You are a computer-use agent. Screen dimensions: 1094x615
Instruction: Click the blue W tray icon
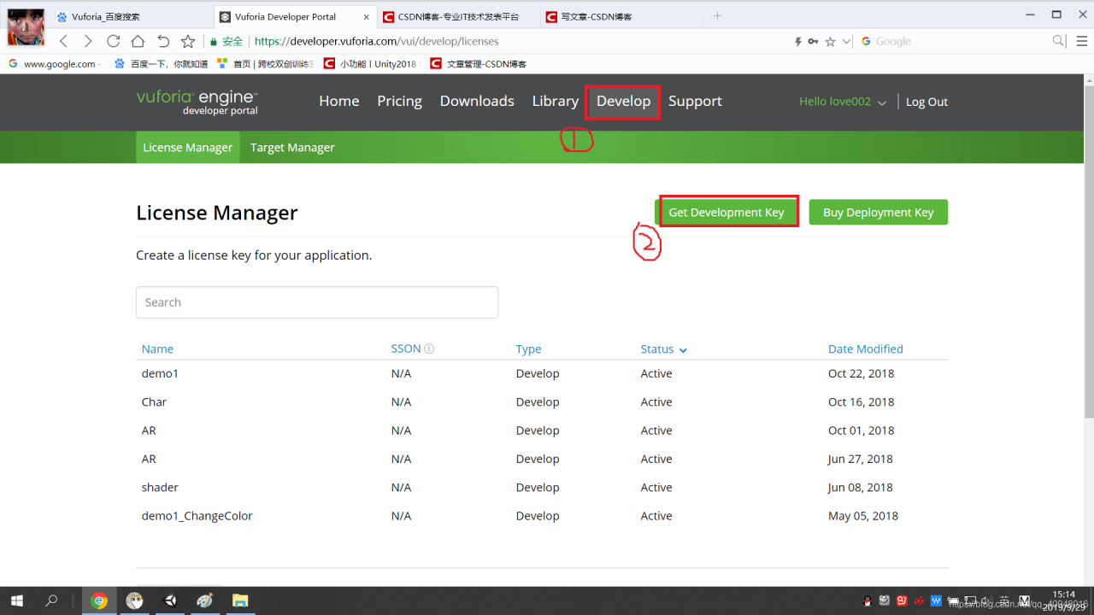click(935, 600)
